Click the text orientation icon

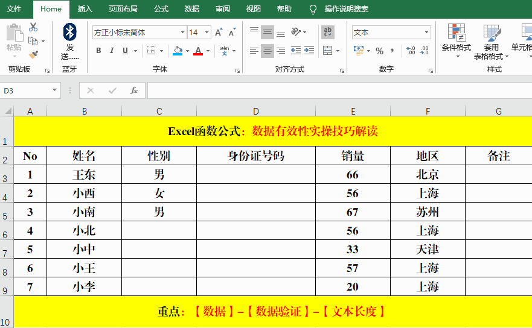point(296,32)
